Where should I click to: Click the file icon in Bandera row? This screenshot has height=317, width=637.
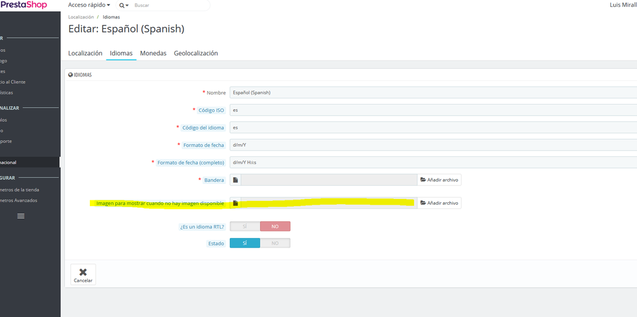click(235, 180)
